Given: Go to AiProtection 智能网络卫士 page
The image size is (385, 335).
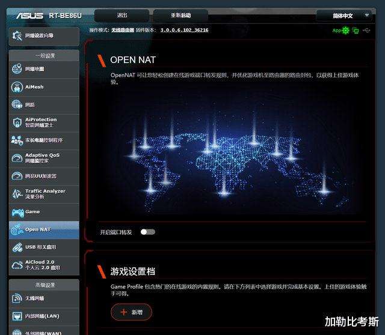Looking at the screenshot, I should [44, 122].
